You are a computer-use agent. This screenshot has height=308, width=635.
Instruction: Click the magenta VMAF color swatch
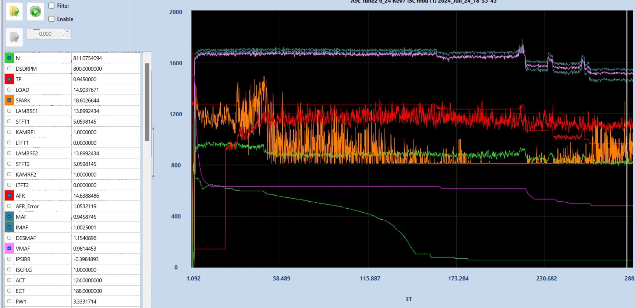tap(9, 248)
